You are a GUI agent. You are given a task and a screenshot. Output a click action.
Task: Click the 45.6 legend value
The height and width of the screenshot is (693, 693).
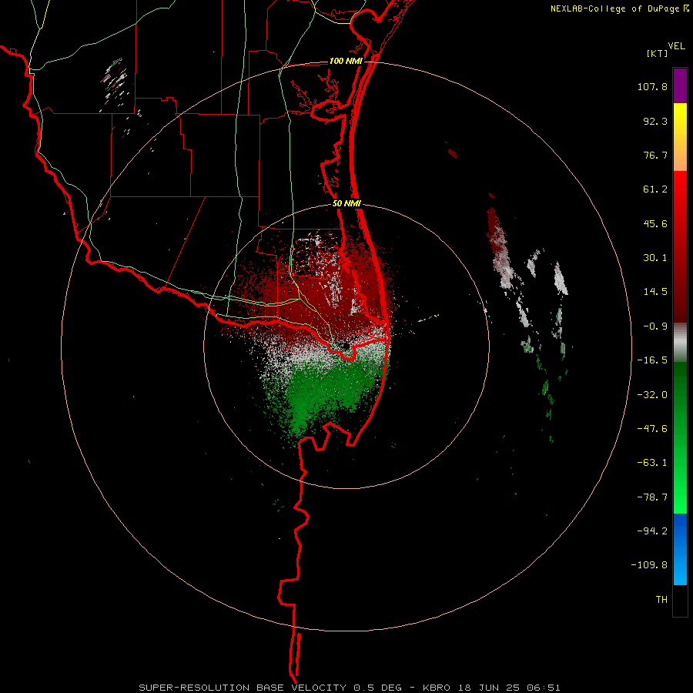[x=655, y=223]
